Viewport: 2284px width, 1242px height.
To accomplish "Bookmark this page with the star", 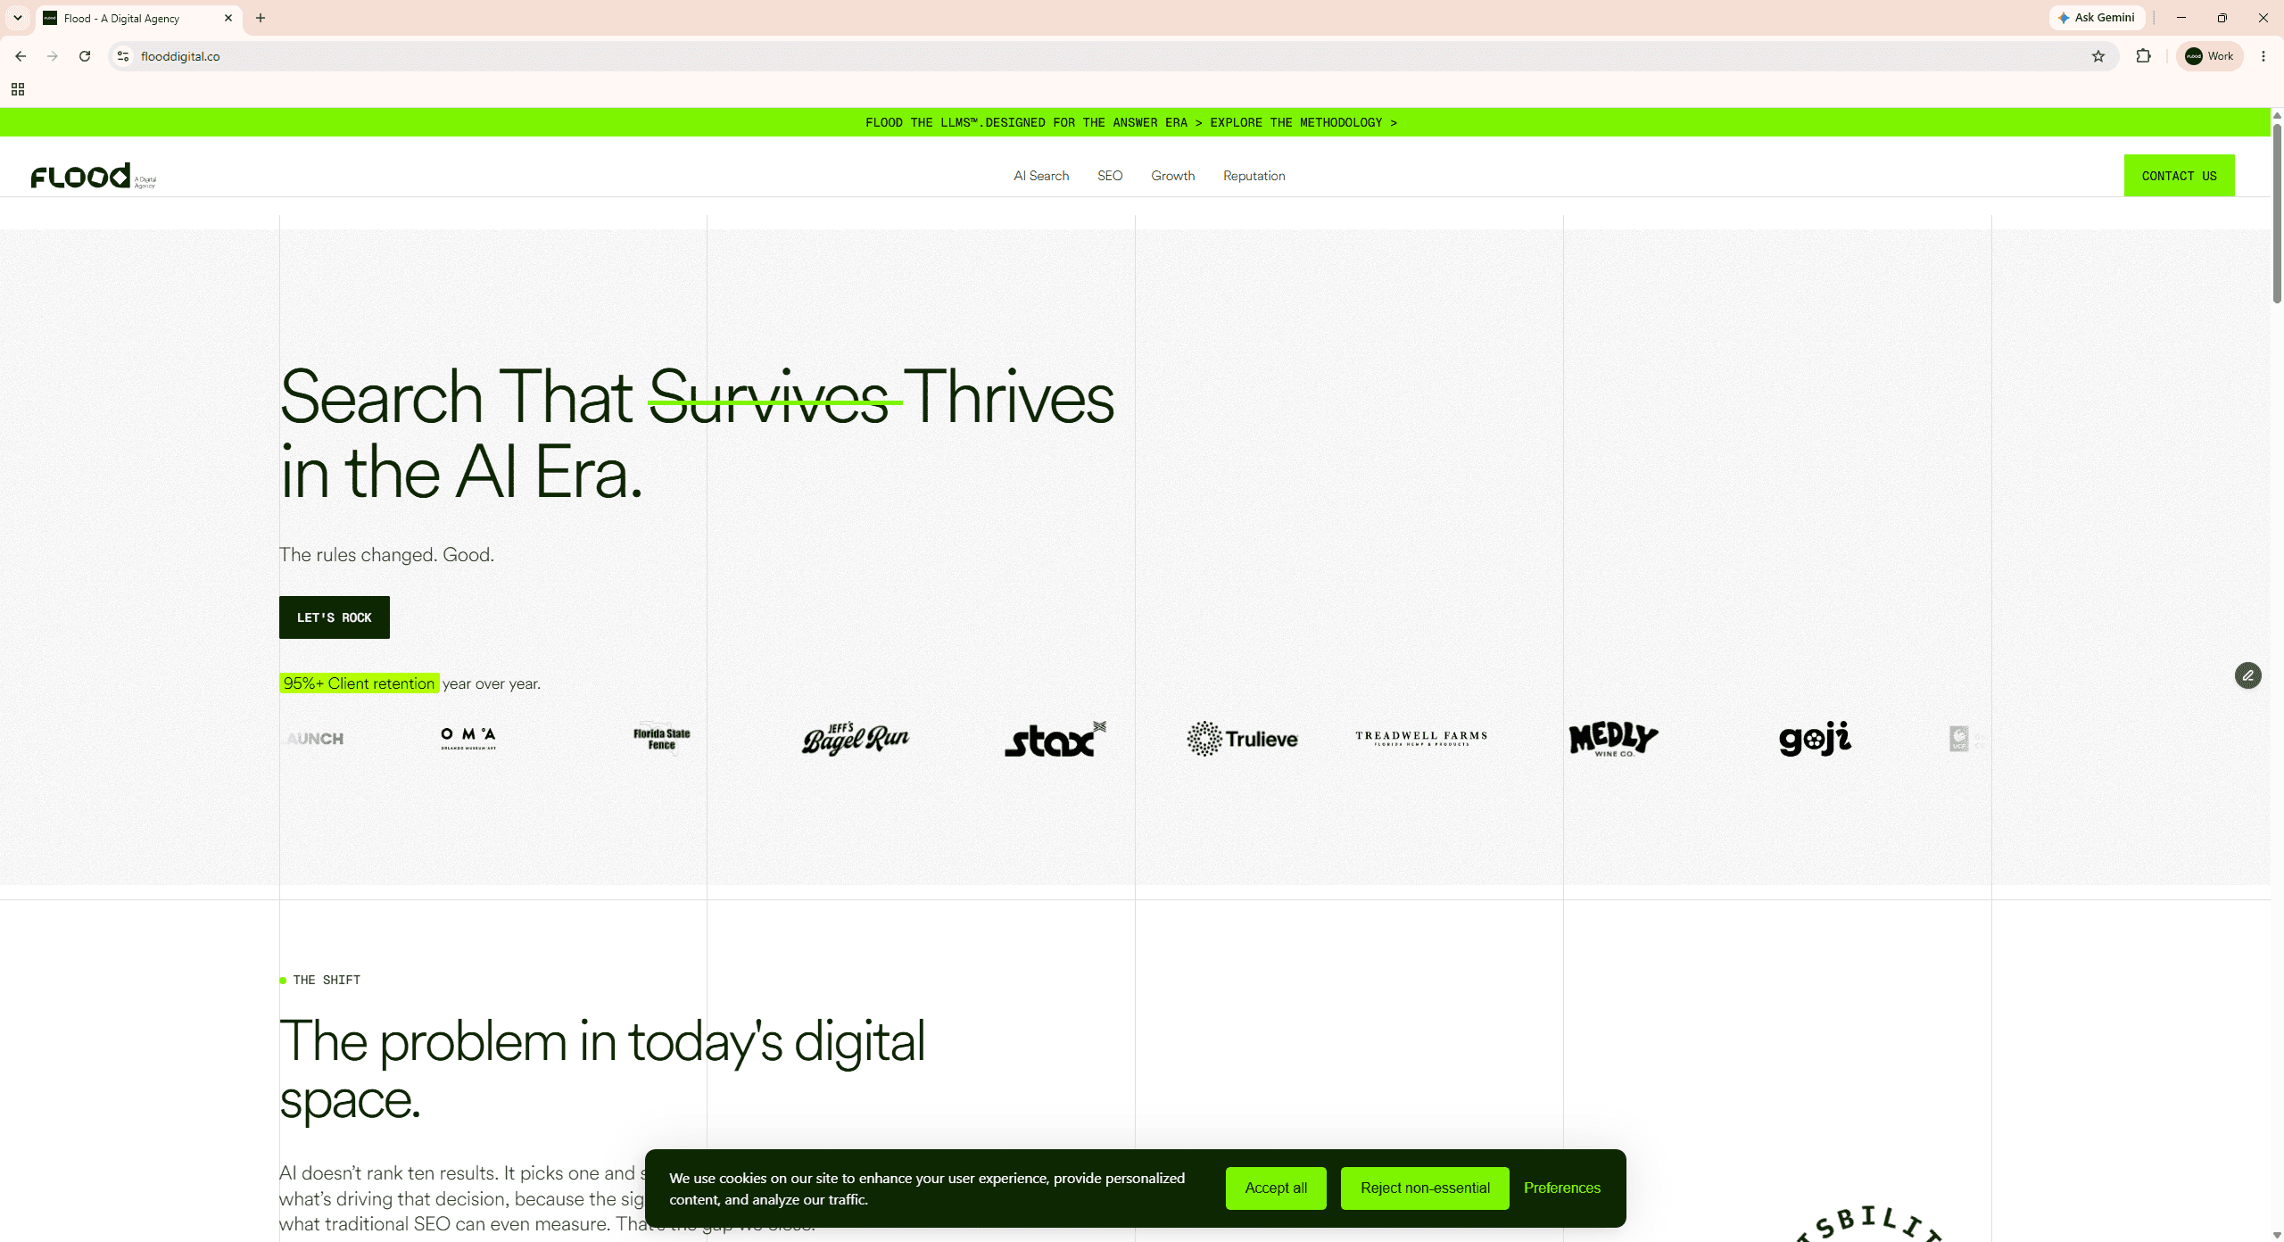I will click(2098, 56).
